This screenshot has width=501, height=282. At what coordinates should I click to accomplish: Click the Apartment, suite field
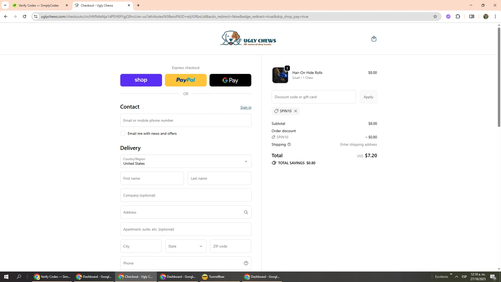[186, 229]
